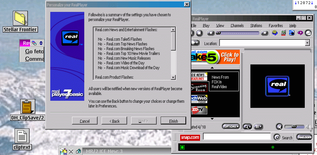Click the rewind button in RealPlayer
Screen dimensions: 317x155
tap(211, 33)
